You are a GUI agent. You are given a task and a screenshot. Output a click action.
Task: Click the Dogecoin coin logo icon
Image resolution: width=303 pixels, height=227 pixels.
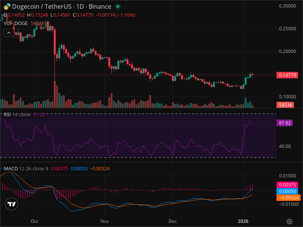tap(6, 7)
